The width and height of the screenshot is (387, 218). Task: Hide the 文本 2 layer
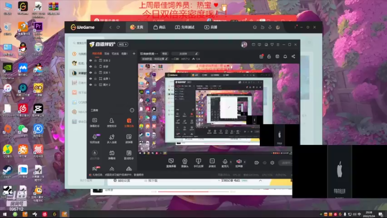(x=90, y=61)
